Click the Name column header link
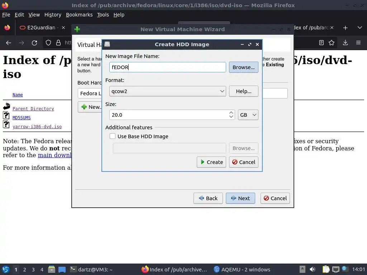367x275 pixels. click(x=18, y=95)
